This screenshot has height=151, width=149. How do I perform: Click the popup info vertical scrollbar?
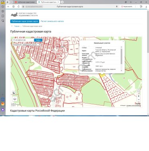click(x=121, y=58)
